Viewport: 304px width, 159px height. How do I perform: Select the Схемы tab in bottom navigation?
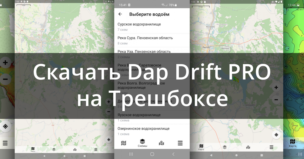(x=142, y=143)
